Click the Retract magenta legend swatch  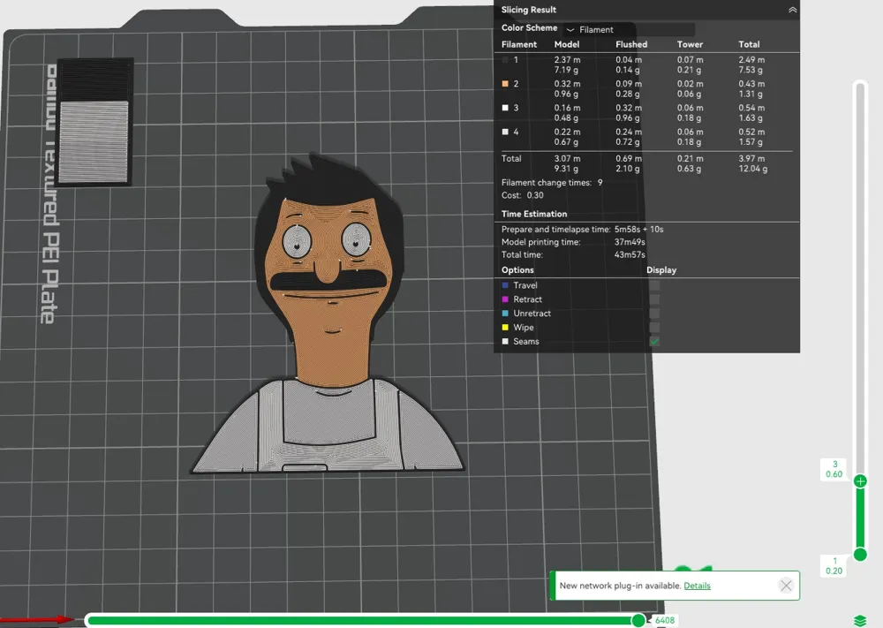point(505,299)
